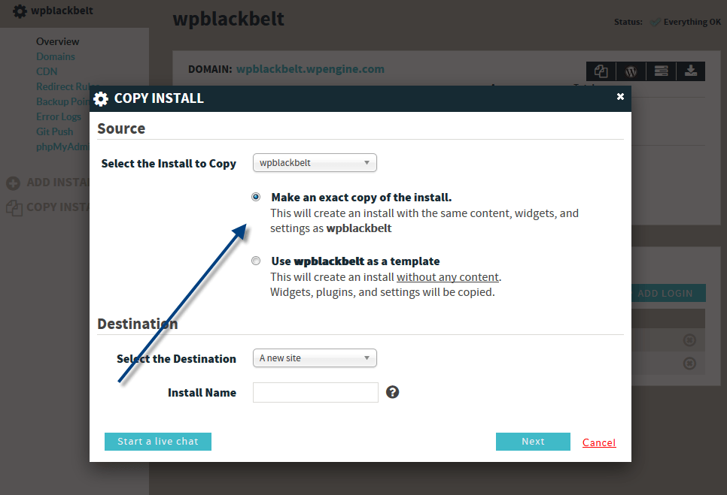Click the download backup icon
Screen dimensions: 727x495
691,71
